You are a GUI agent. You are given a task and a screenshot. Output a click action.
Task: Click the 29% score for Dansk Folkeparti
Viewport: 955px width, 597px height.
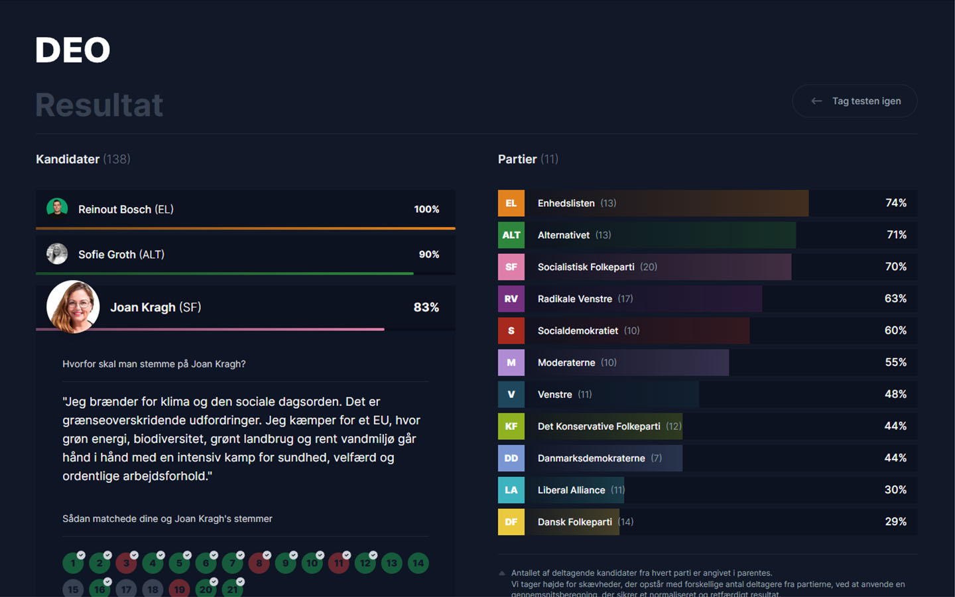click(x=896, y=521)
